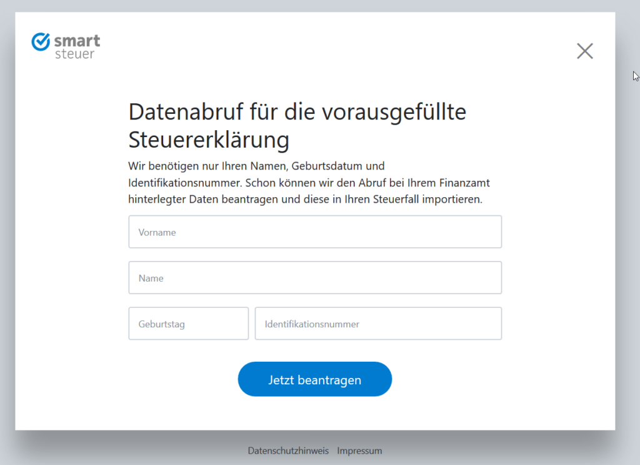Focus the Vorname input field

tap(315, 232)
